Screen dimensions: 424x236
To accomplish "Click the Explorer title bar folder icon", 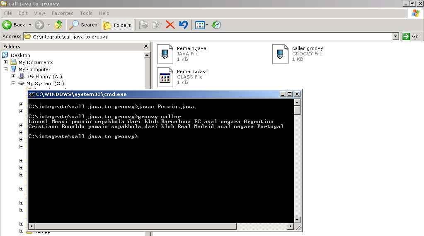I will point(4,3).
